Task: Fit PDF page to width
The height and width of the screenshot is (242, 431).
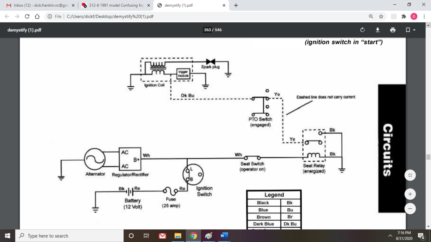Action: (410, 175)
